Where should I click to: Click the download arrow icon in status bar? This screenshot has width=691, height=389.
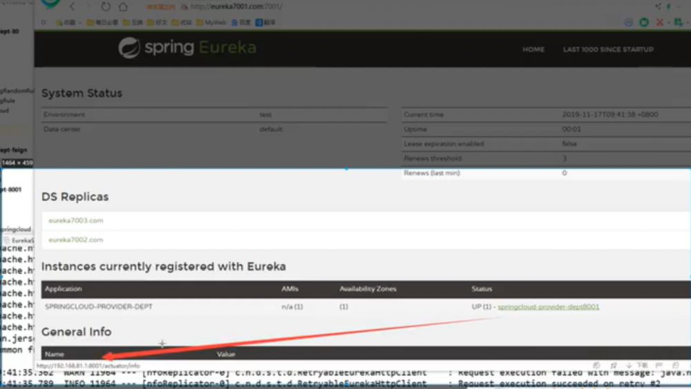pos(630,366)
